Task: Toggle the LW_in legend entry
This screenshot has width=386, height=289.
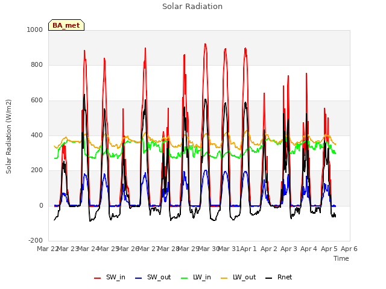Action: pos(196,277)
